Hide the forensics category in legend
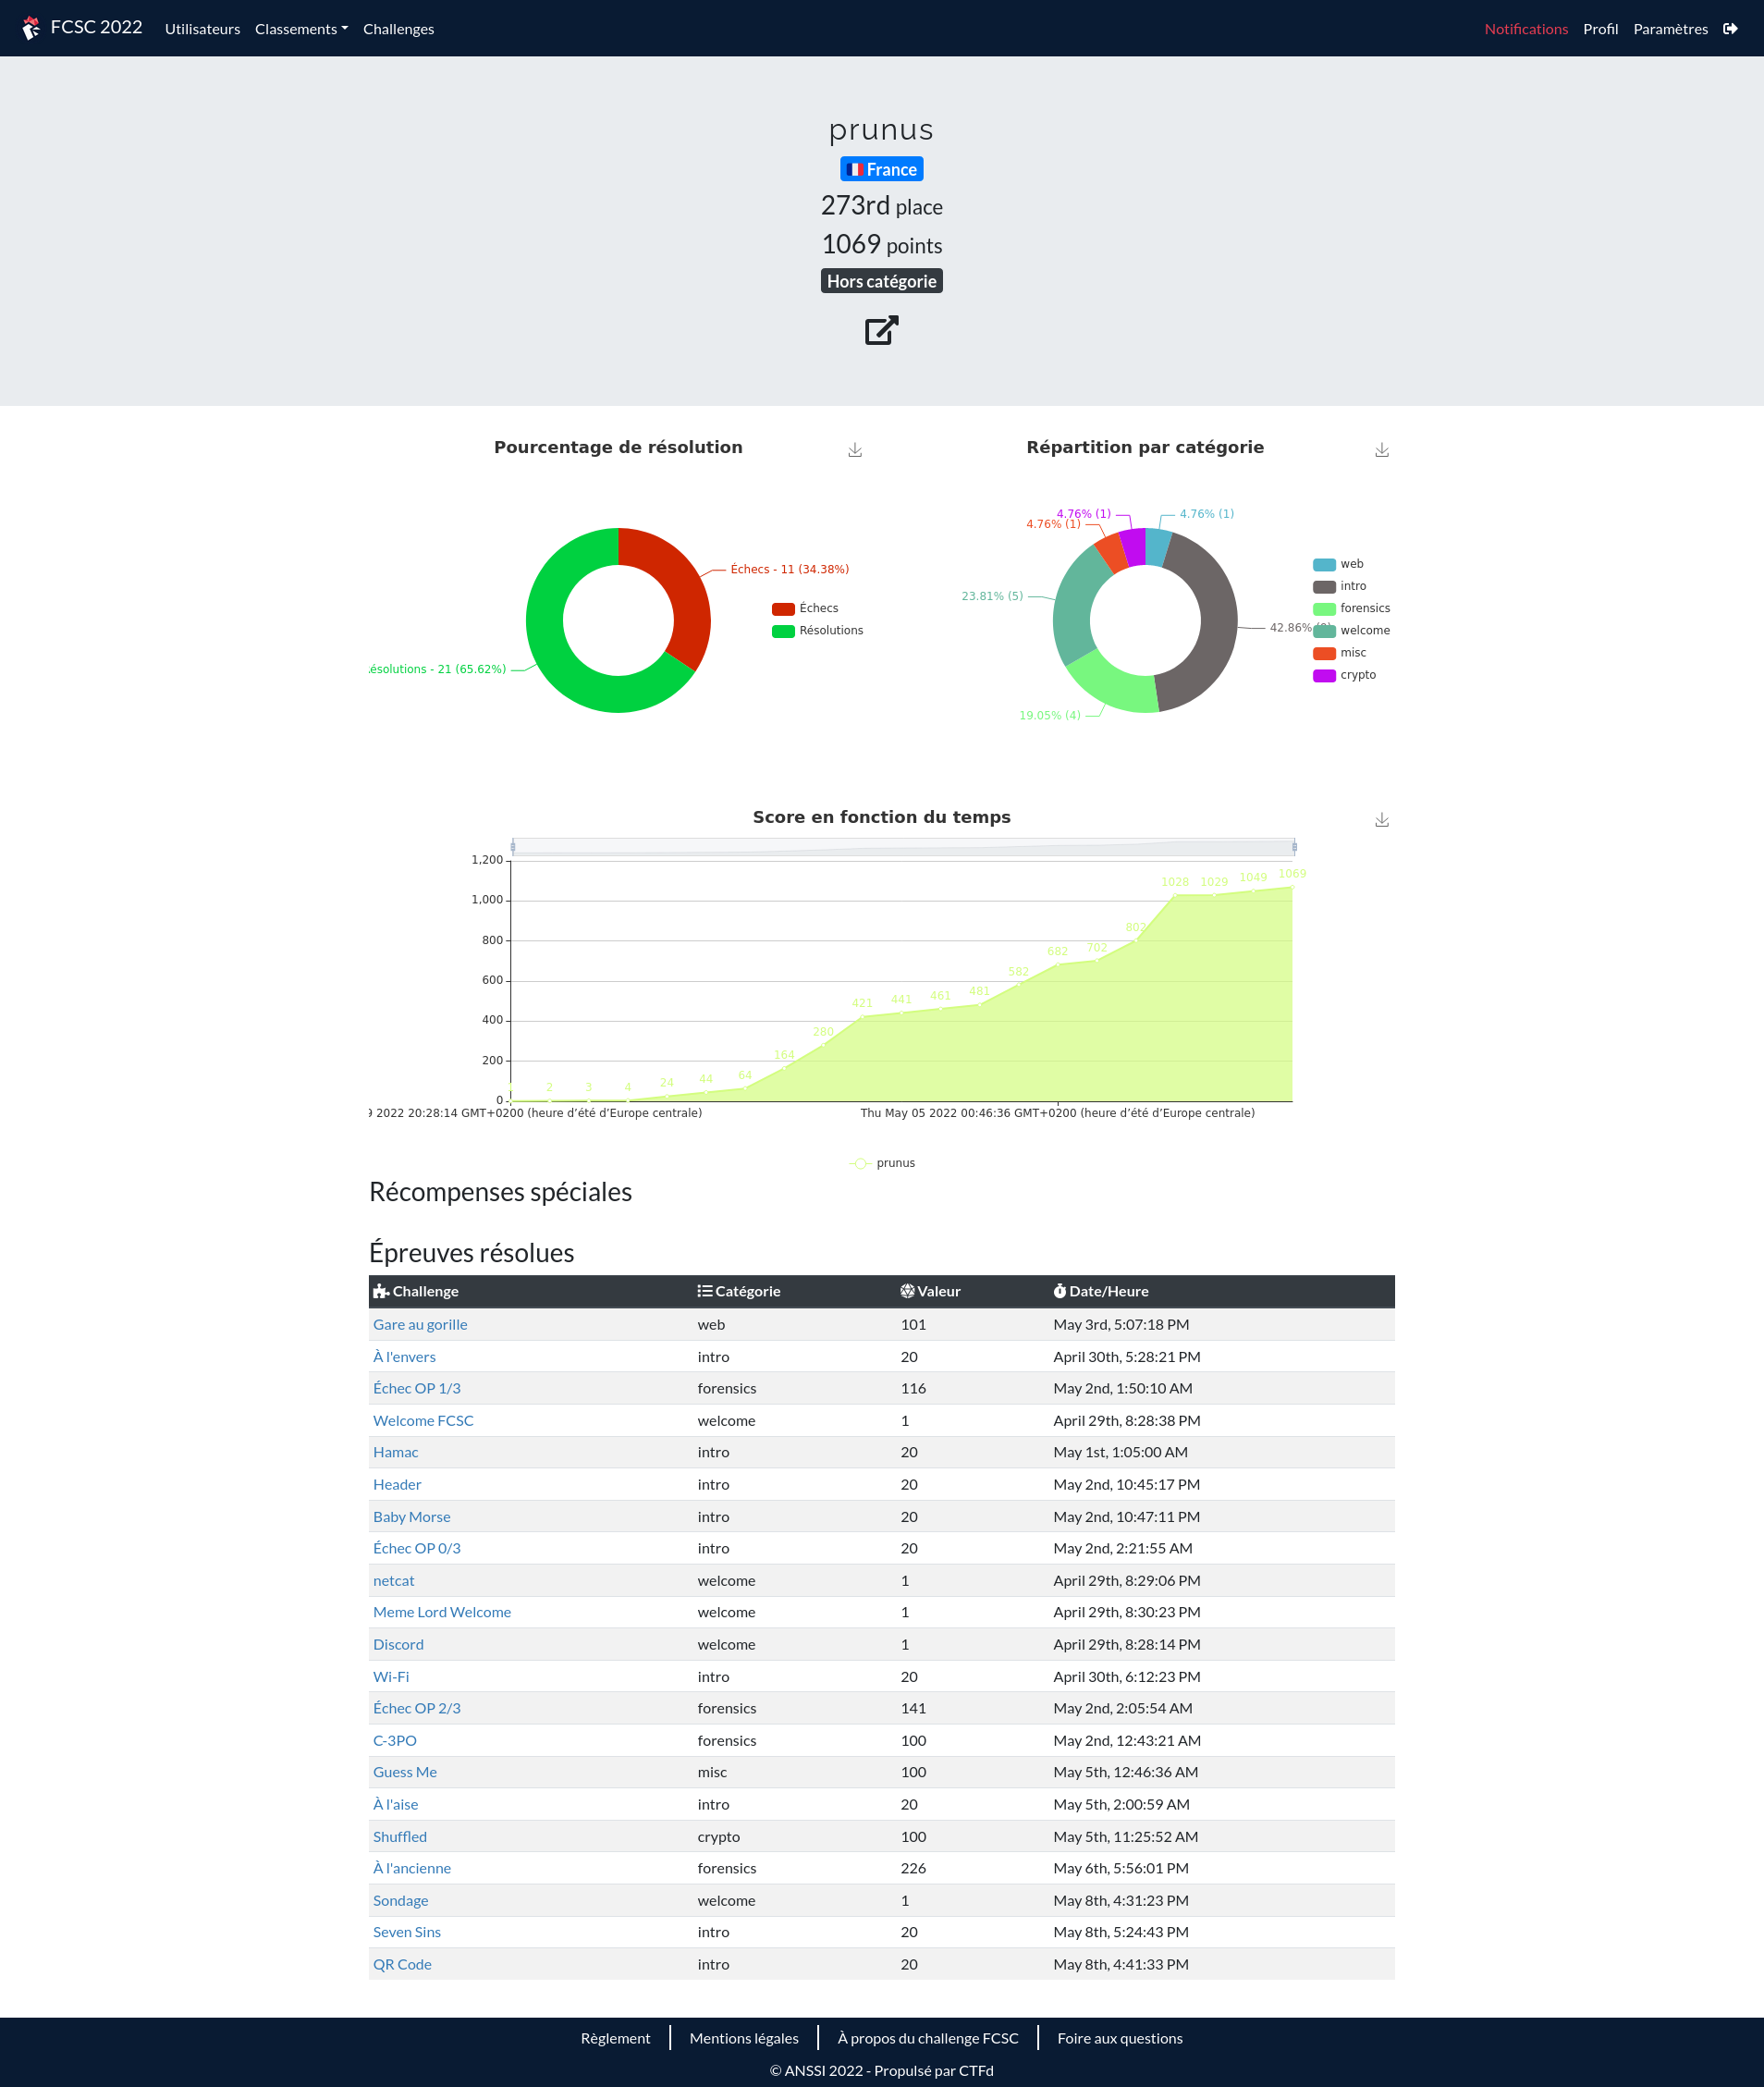 1351,608
